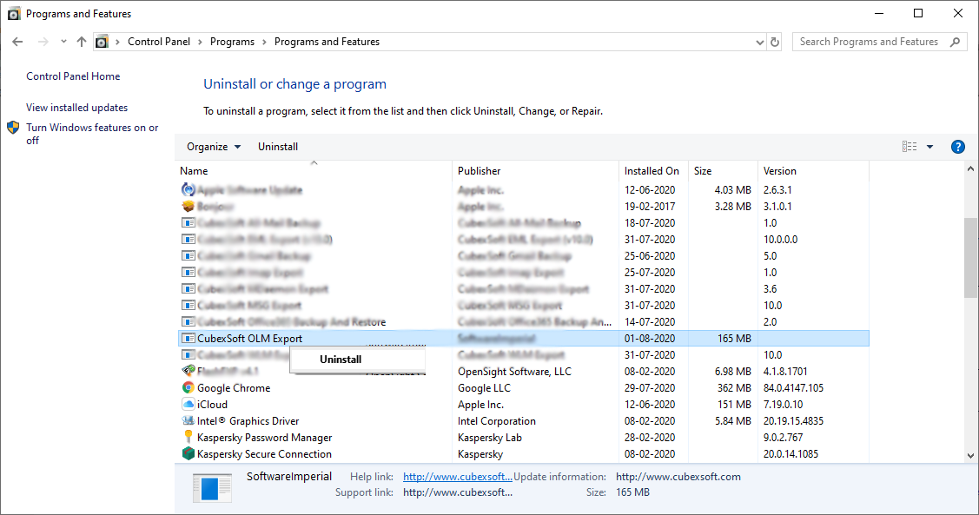
Task: Go up one level with up arrow
Action: tap(82, 42)
